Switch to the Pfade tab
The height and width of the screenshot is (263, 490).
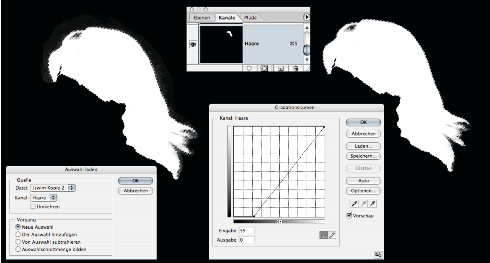click(250, 18)
